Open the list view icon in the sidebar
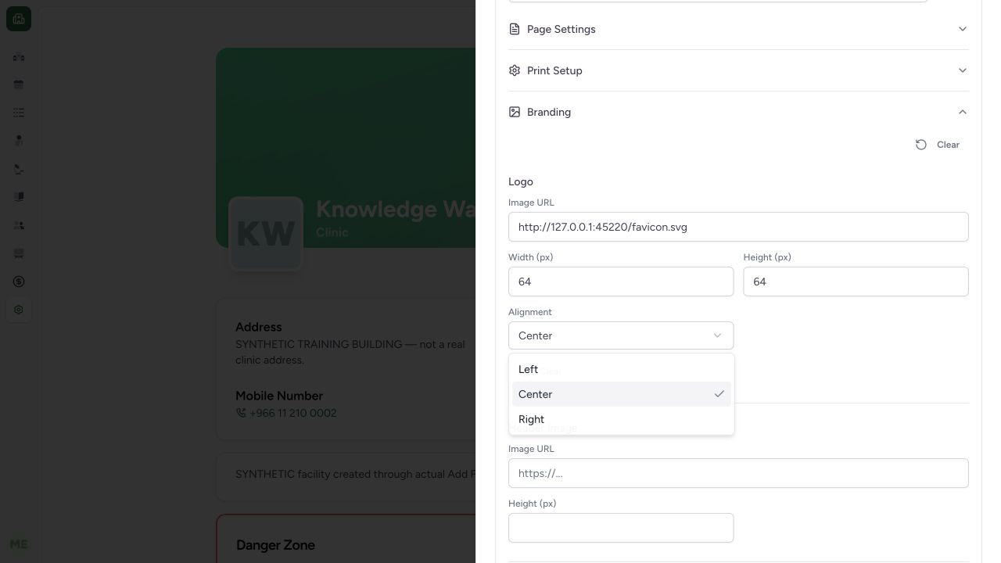Screen dimensions: 1001x563 [x=19, y=113]
